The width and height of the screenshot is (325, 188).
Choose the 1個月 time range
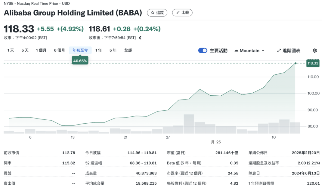point(41,50)
